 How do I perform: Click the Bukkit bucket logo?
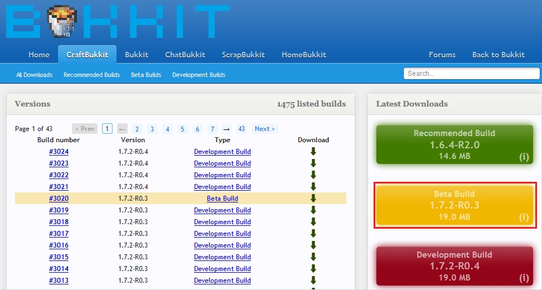pos(61,21)
